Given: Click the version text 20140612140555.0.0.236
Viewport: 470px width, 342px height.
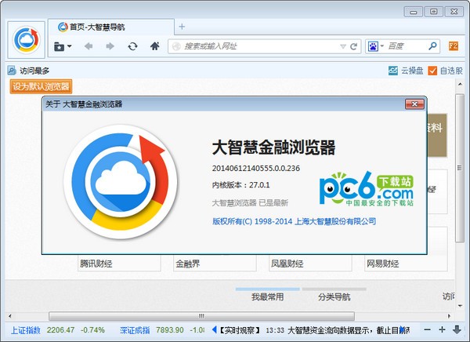Looking at the screenshot, I should pyautogui.click(x=256, y=168).
